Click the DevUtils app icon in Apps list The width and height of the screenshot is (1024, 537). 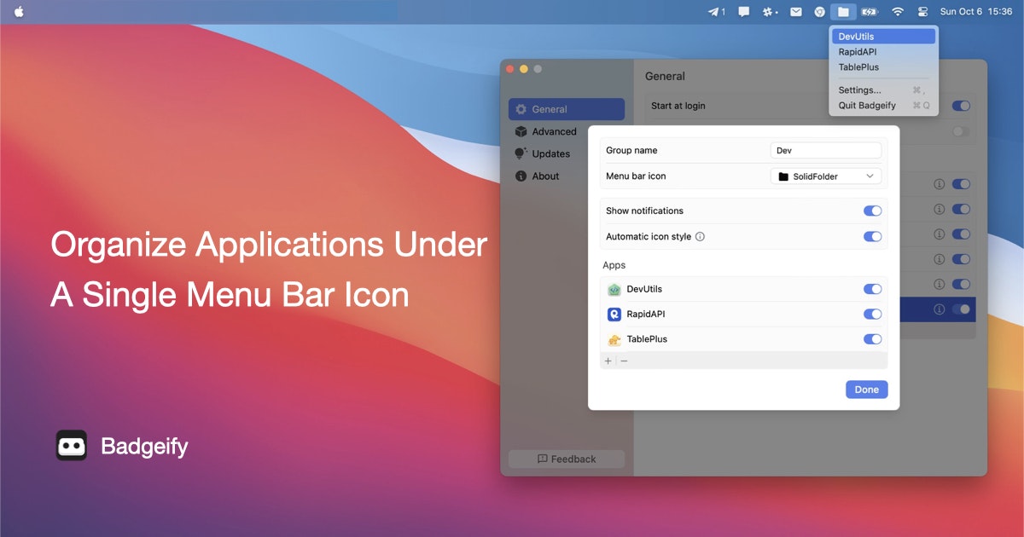click(x=614, y=290)
